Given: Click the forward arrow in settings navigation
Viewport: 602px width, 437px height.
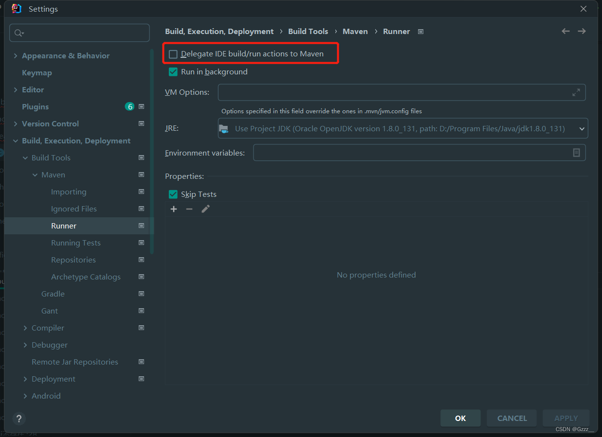Looking at the screenshot, I should [582, 31].
